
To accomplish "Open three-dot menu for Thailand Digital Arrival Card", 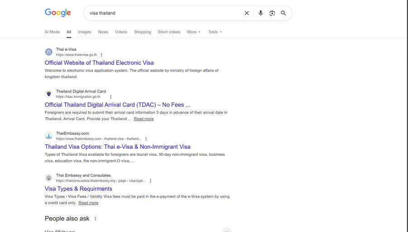I will click(111, 97).
